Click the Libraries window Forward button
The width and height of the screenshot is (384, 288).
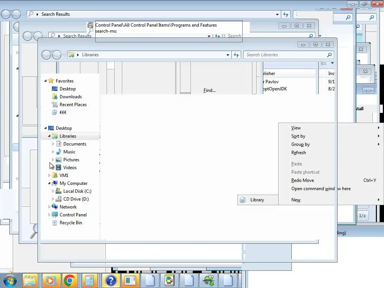[57, 55]
